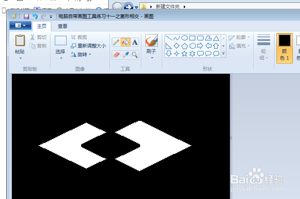The width and height of the screenshot is (300, 199).
Task: Select the Color picker eyedropper tool
Action: (x=126, y=55)
